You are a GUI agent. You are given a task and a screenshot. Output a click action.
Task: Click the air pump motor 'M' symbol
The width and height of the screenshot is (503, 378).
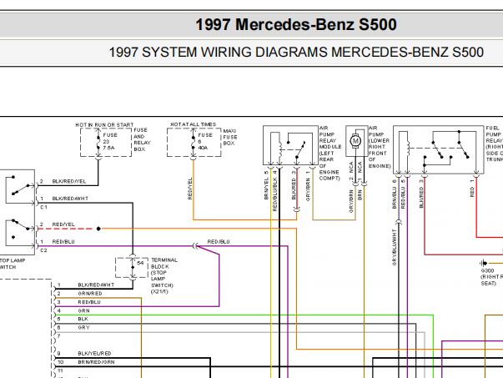(355, 140)
